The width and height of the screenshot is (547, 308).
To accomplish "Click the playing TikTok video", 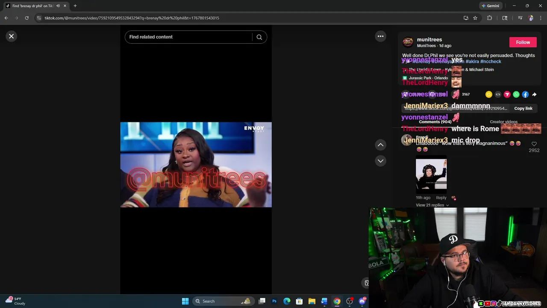I will click(196, 165).
